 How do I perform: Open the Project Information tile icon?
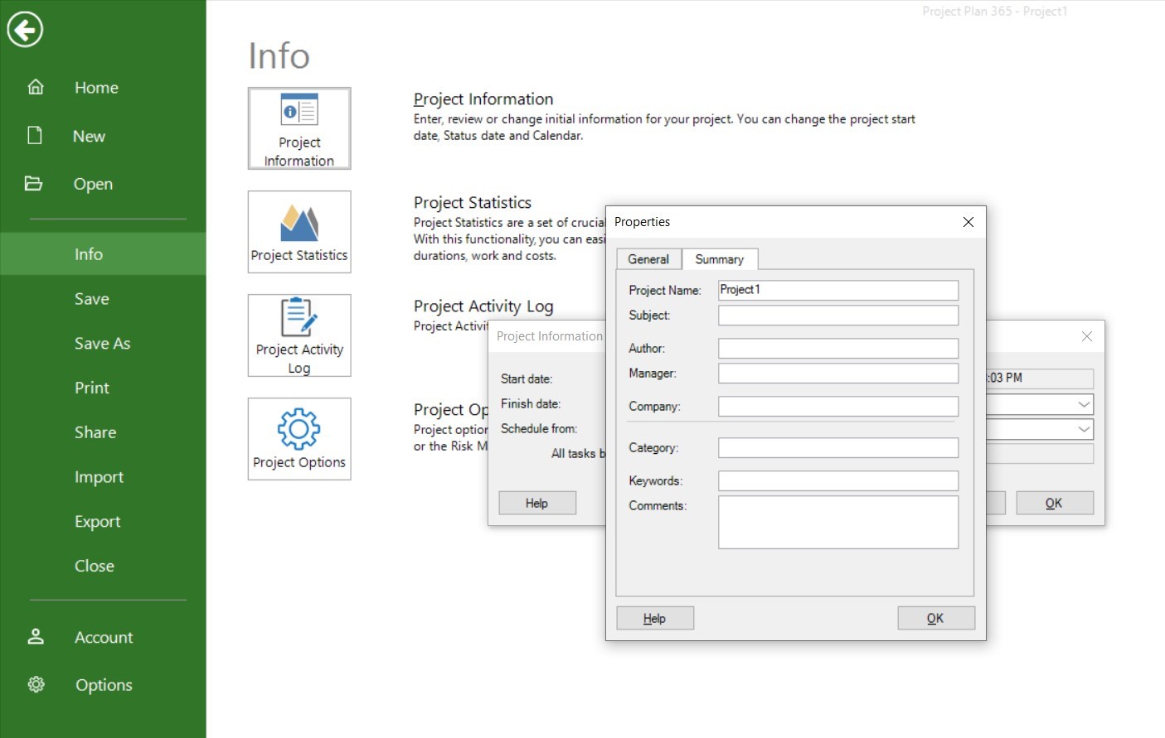299,111
